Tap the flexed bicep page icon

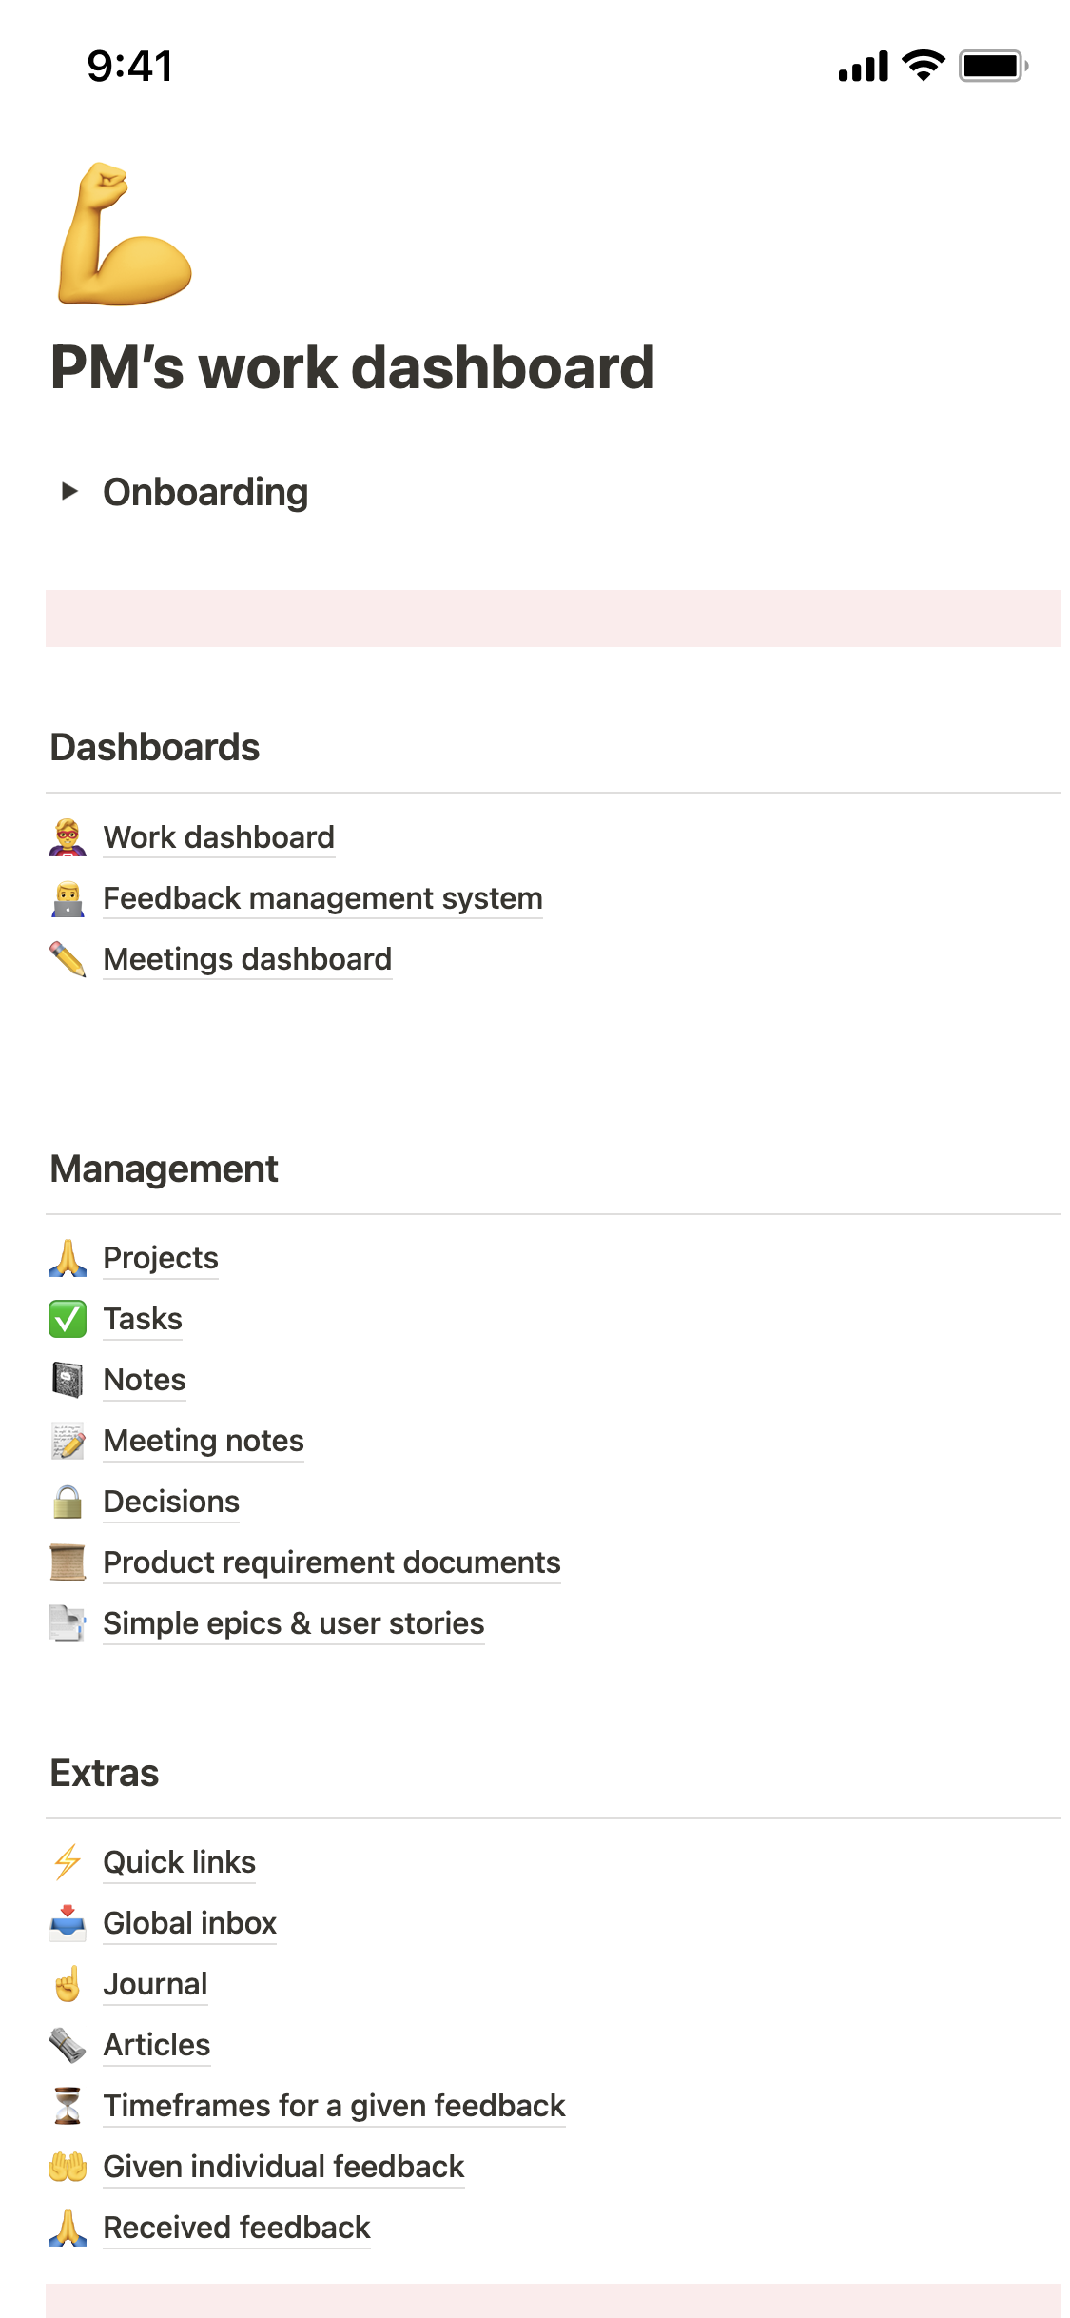[x=125, y=234]
